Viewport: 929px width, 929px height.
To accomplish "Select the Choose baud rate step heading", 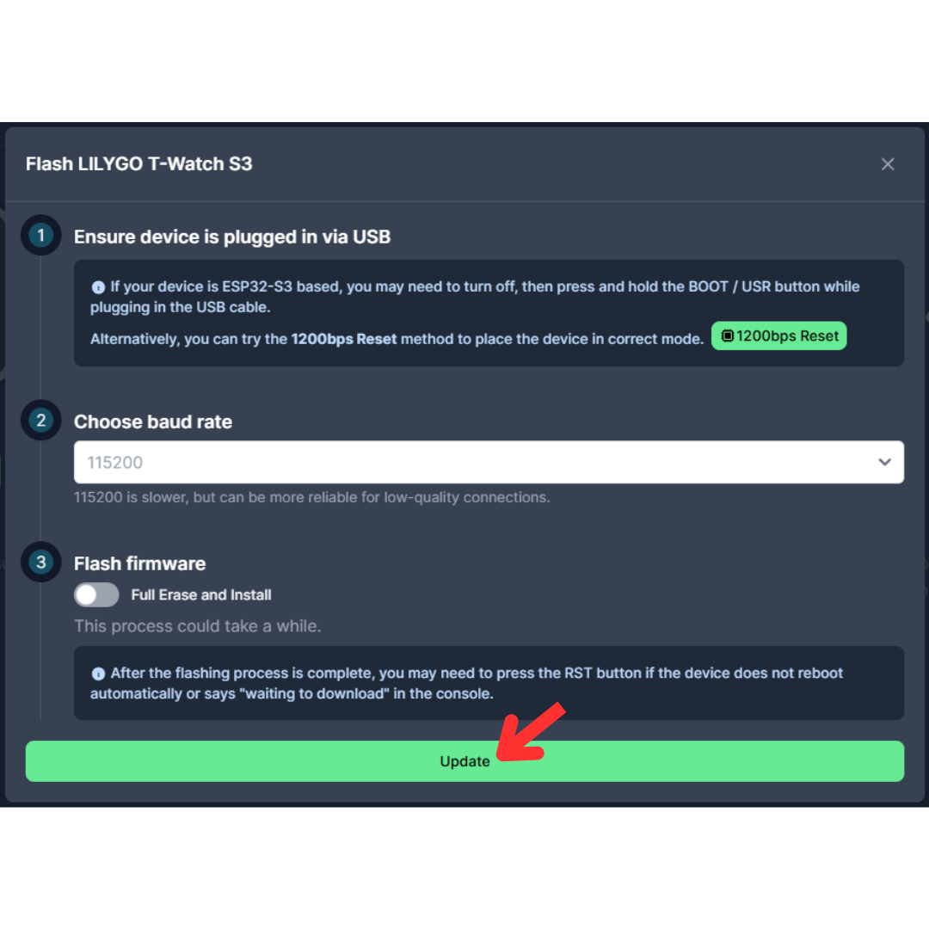I will click(x=153, y=421).
